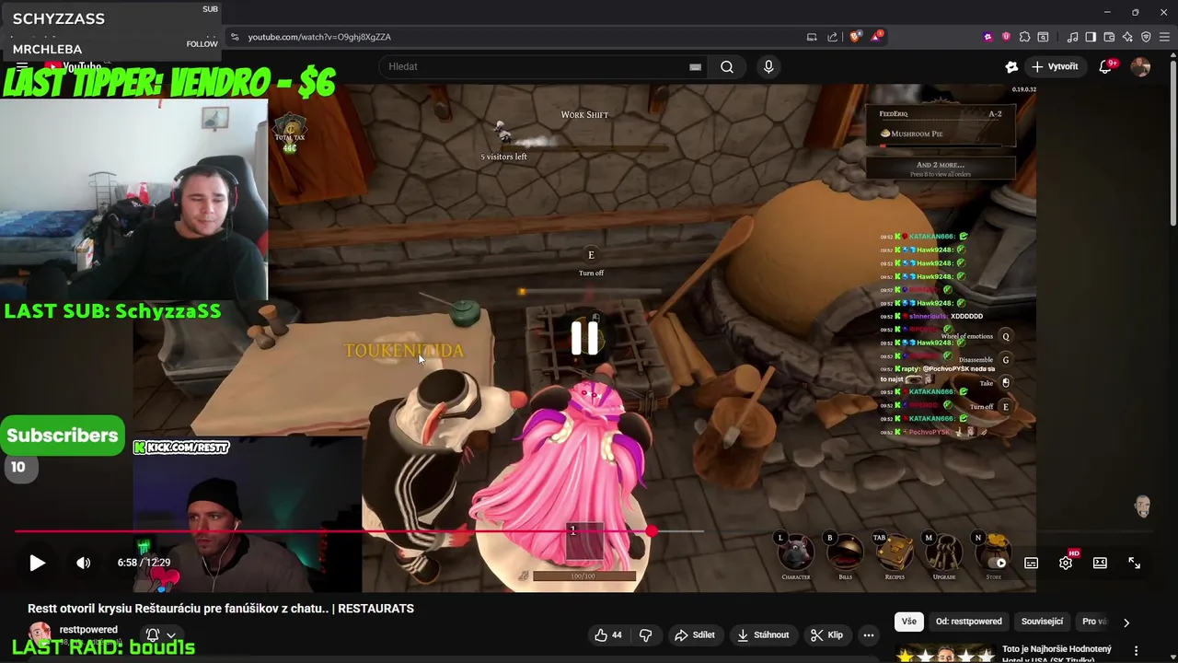Screen dimensions: 1178x663
Task: Open the Brave Wallet icon
Action: point(1109,37)
